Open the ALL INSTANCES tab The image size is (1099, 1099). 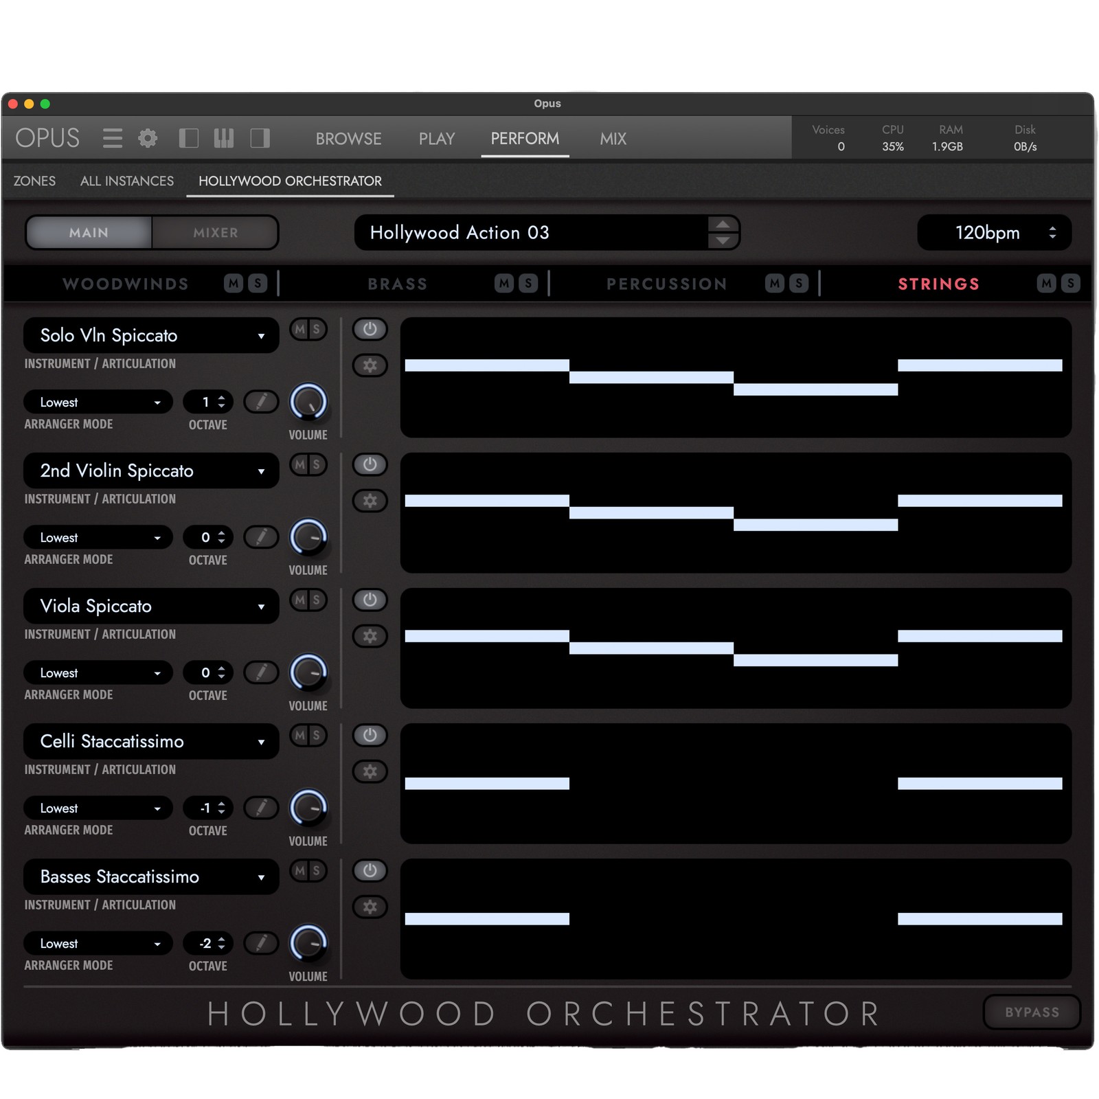click(126, 181)
